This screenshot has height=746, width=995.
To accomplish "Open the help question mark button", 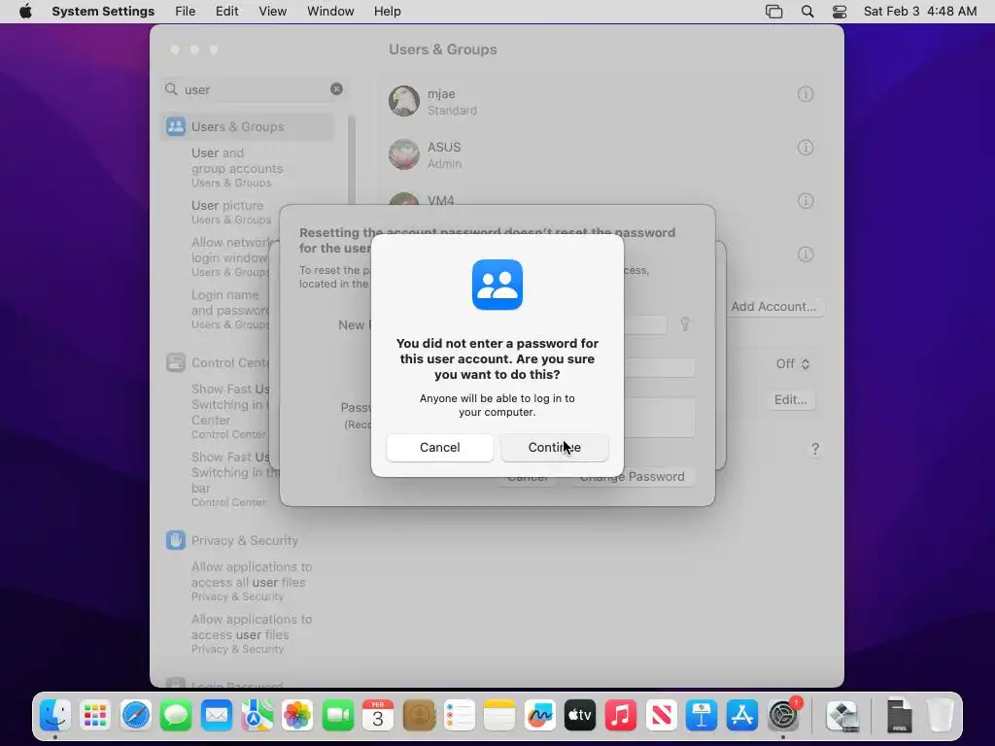I will pos(815,449).
